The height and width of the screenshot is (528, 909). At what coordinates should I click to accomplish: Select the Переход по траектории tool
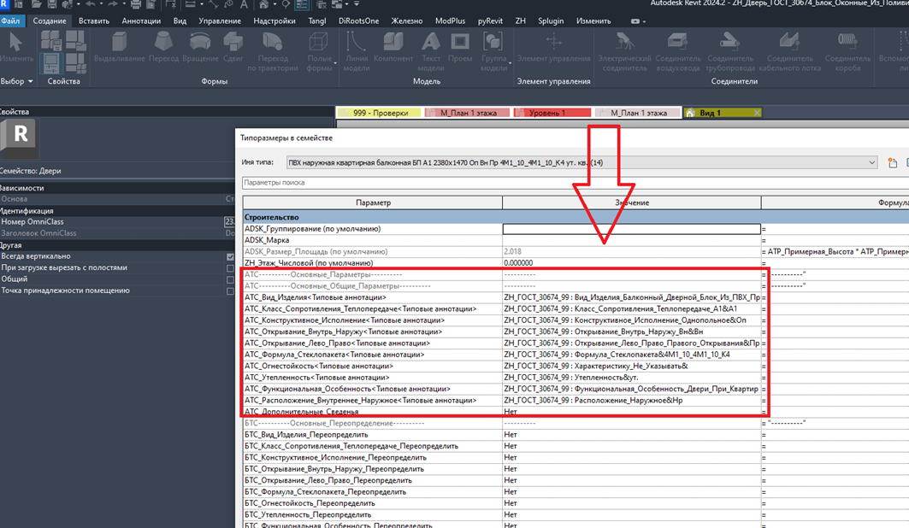coord(273,51)
